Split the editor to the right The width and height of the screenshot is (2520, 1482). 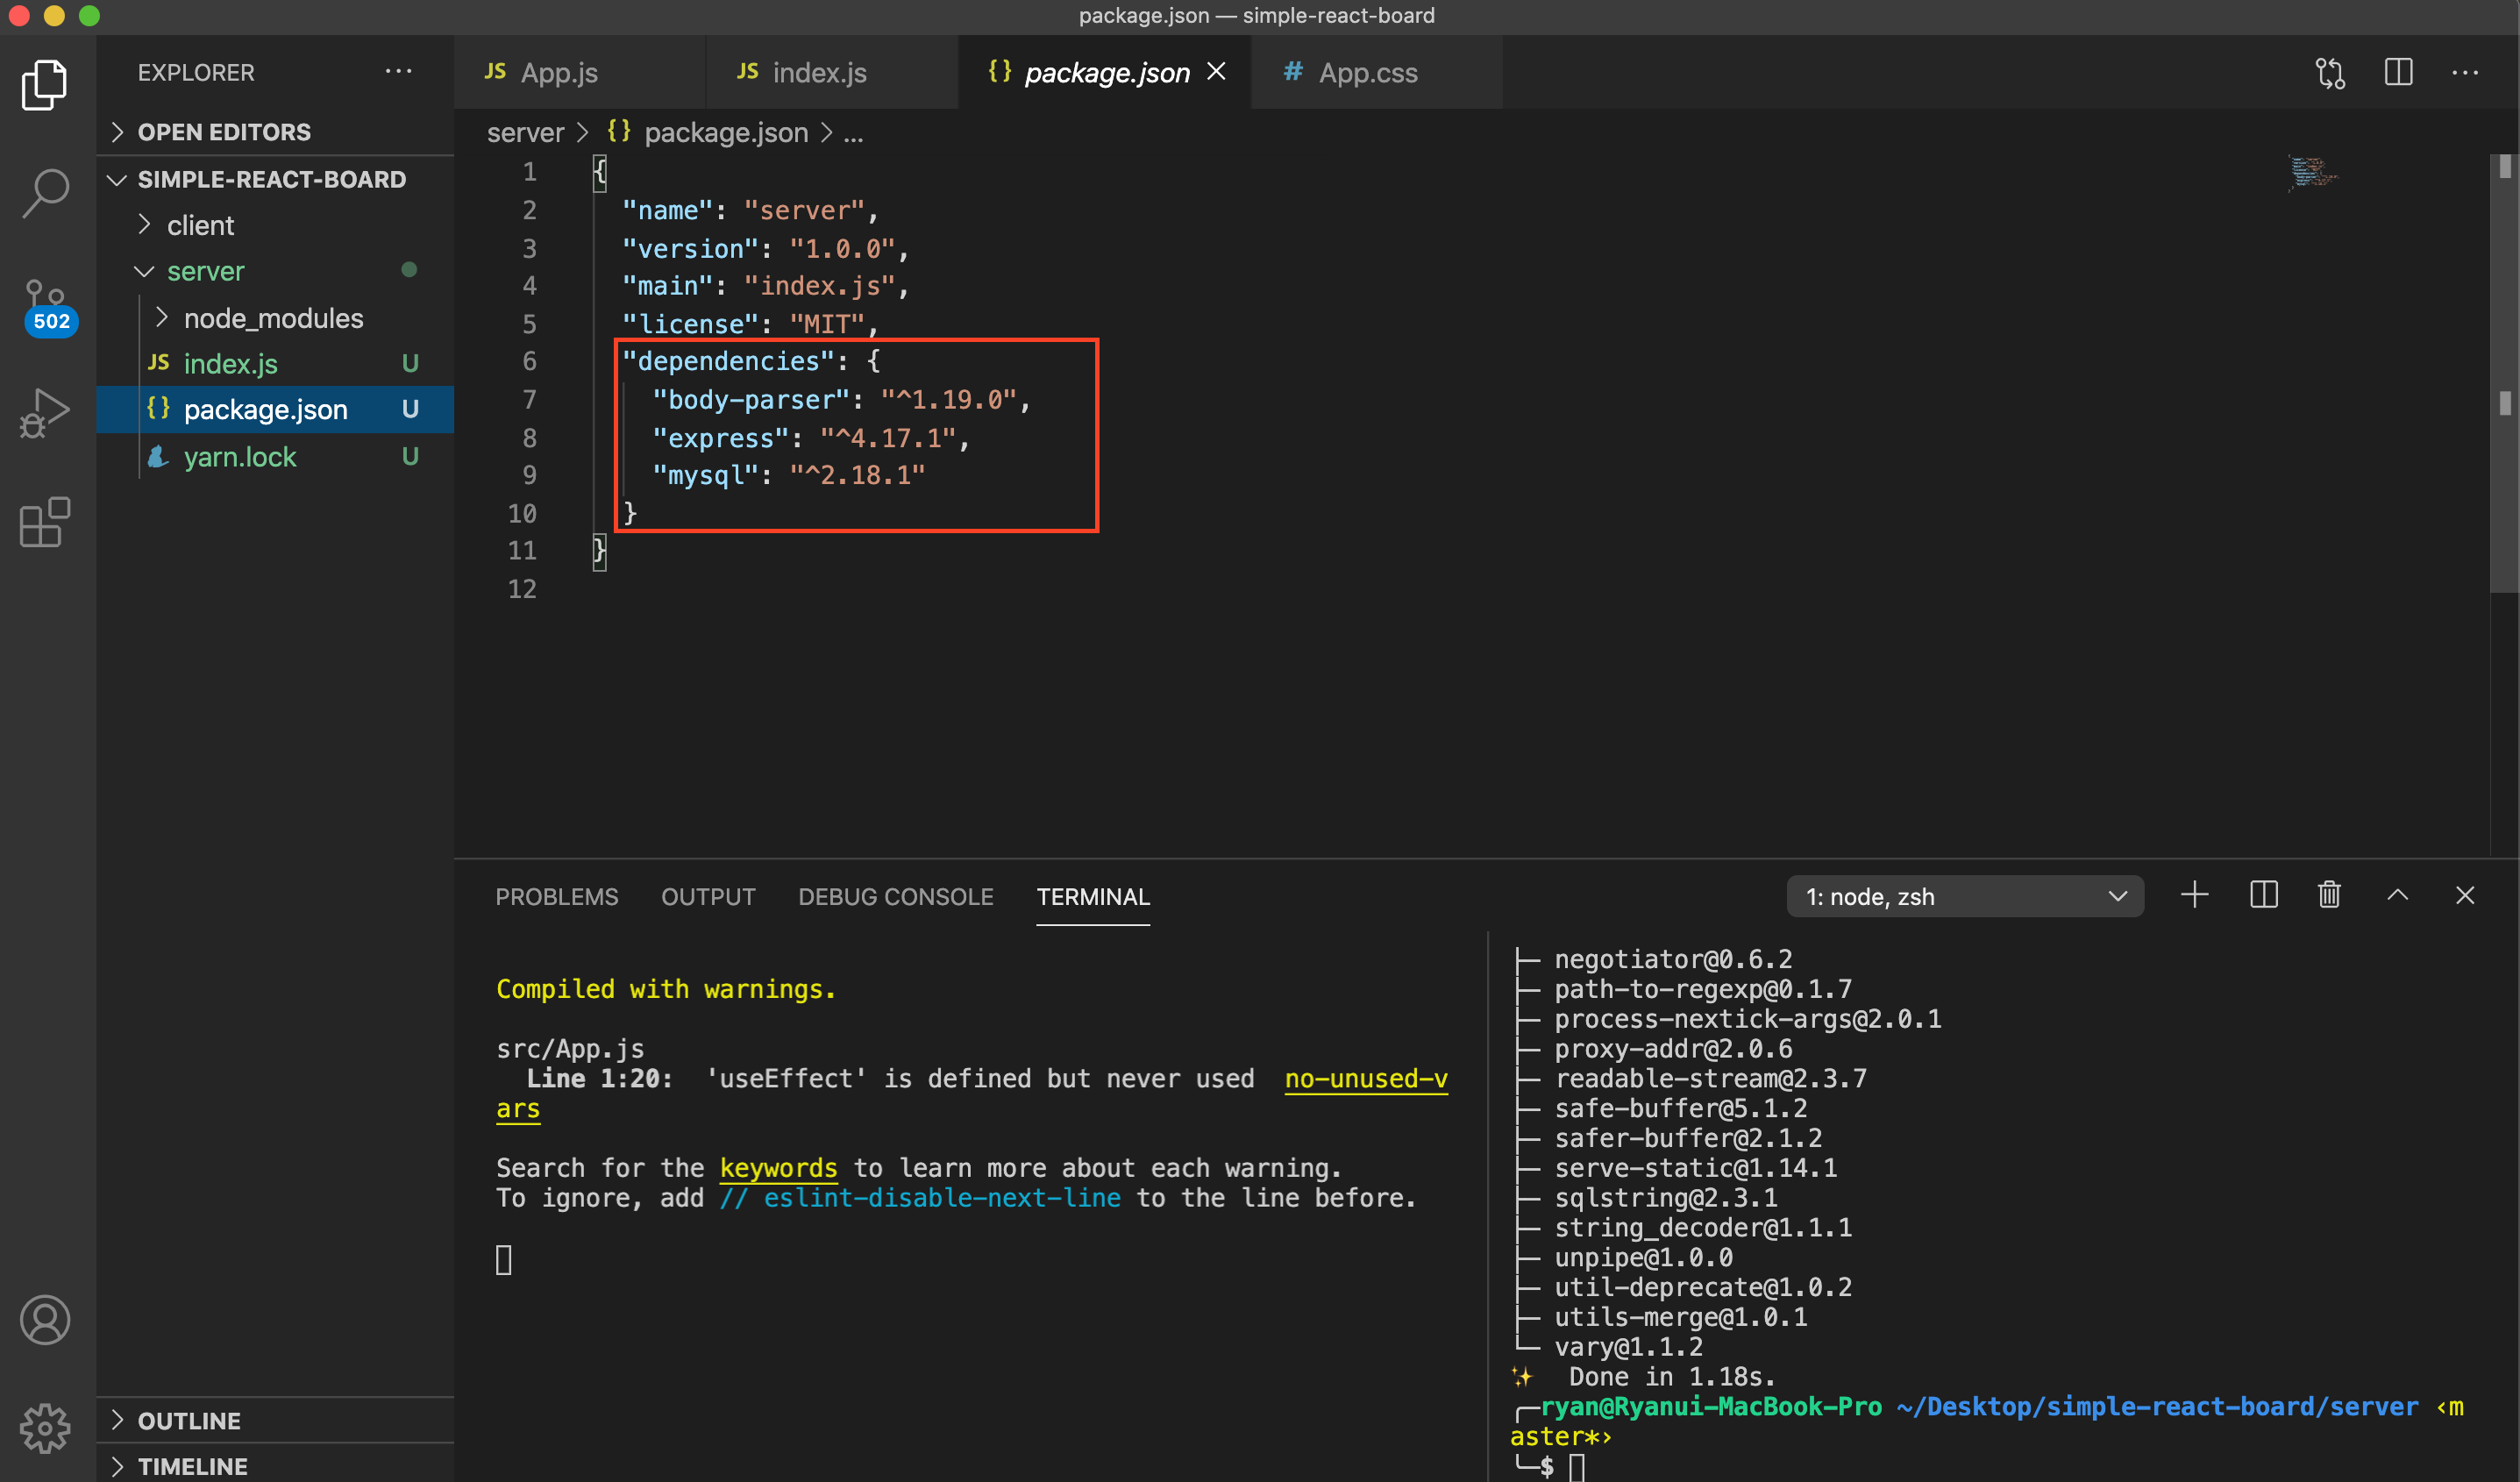click(x=2398, y=72)
